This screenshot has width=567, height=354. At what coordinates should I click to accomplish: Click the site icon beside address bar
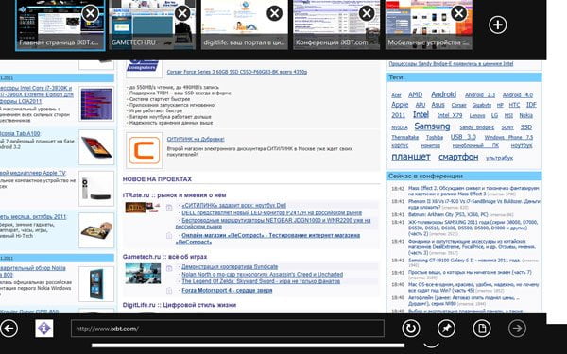click(x=44, y=329)
